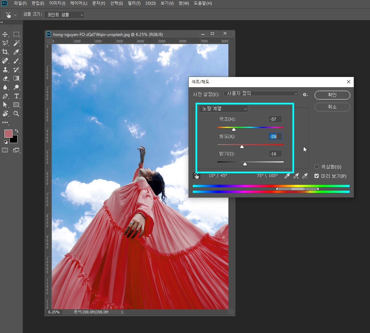
Task: Cancel with the 취소 button
Action: pyautogui.click(x=332, y=107)
